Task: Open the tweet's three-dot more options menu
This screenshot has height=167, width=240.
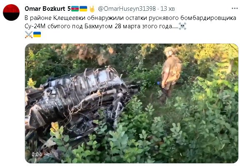Action: (235, 9)
